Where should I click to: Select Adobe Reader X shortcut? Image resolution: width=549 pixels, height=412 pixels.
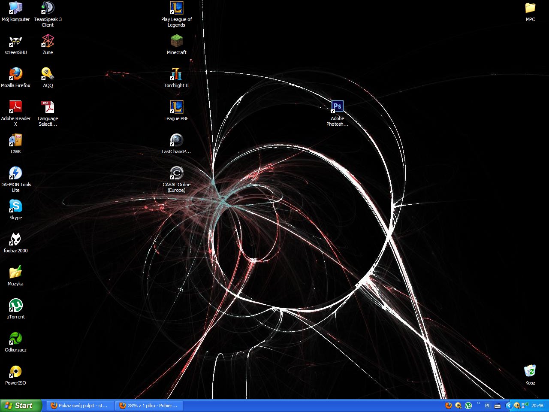pyautogui.click(x=15, y=113)
